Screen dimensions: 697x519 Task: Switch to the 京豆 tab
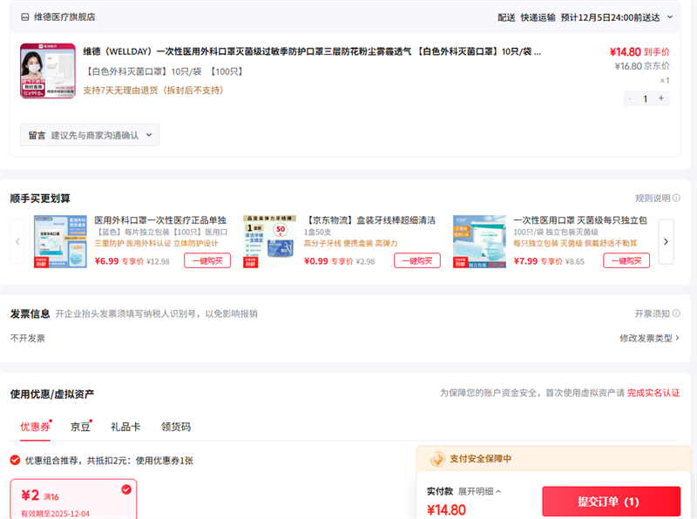point(80,427)
